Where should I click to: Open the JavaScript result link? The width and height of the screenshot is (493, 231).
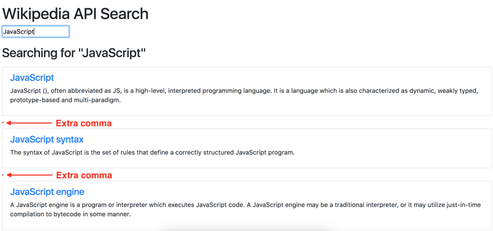32,78
